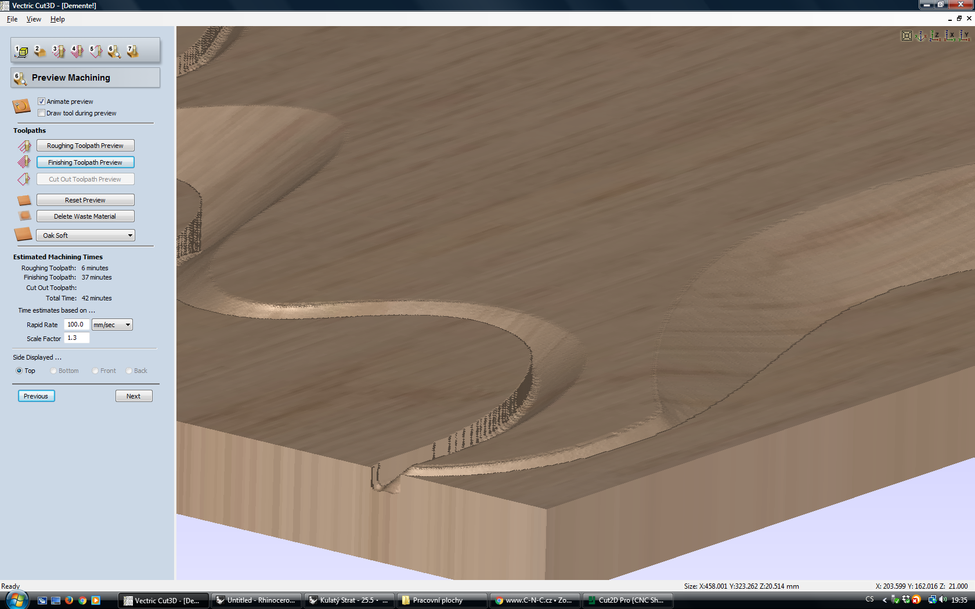The image size is (975, 609).
Task: Click the Reset Preview button
Action: point(85,200)
